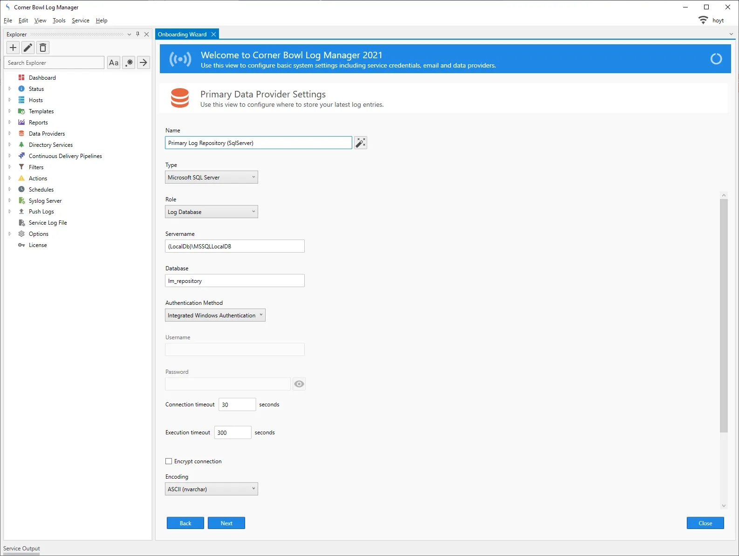Toggle password visibility eye icon
The image size is (739, 556).
299,384
